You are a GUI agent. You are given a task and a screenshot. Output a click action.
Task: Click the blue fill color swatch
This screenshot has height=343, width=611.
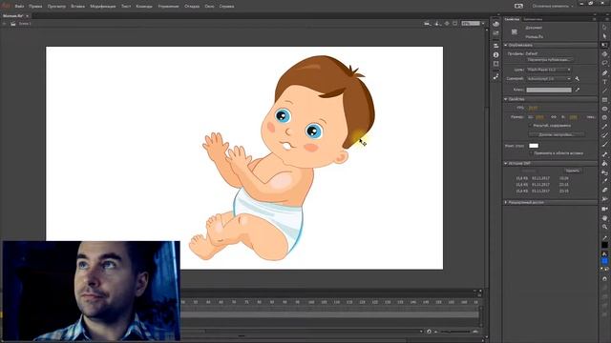pos(604,260)
